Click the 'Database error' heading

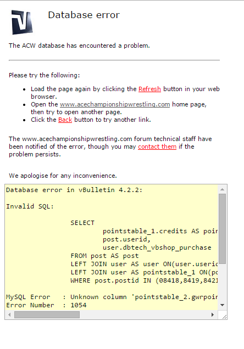(x=84, y=15)
